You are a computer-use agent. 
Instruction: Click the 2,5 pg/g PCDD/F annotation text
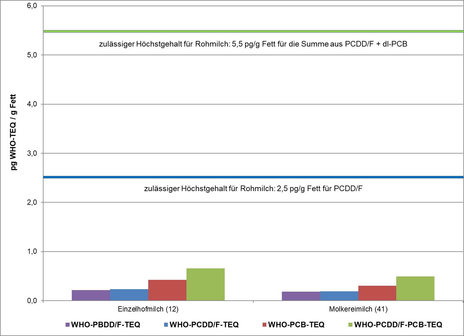click(x=253, y=189)
